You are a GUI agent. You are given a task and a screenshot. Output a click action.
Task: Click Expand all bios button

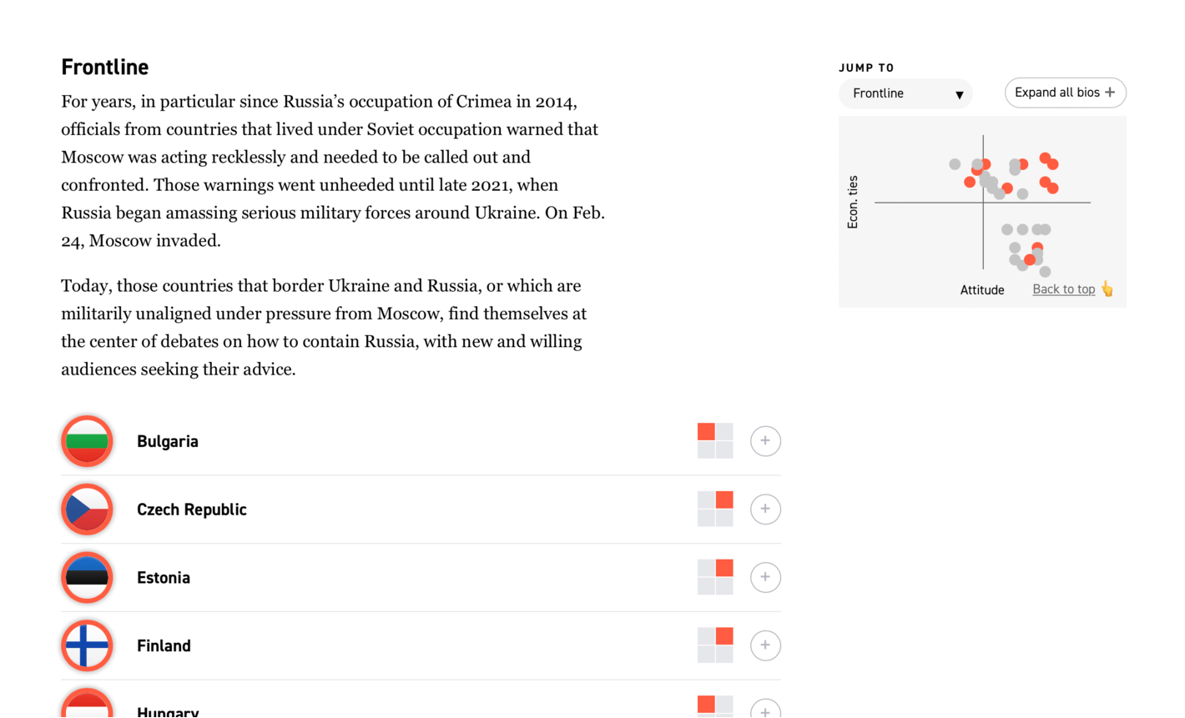[x=1065, y=93]
